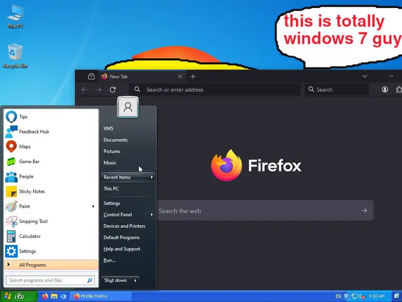The height and width of the screenshot is (302, 402).
Task: Open file explorer from quick launch bar
Action: point(54,296)
